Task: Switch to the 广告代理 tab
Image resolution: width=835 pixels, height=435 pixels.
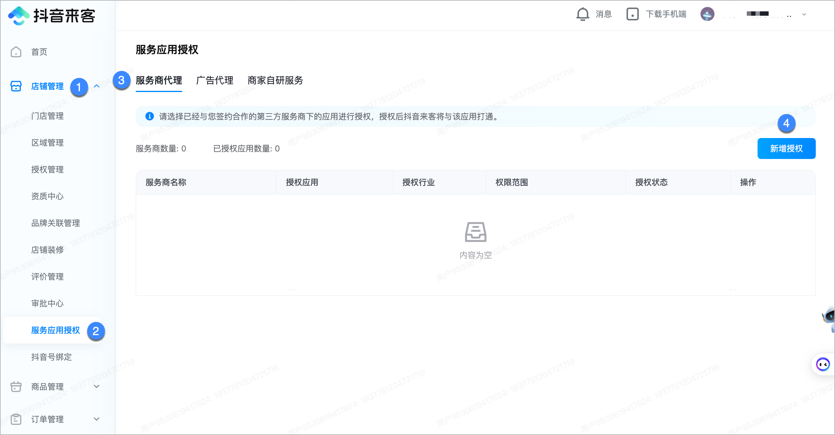Action: (x=215, y=80)
